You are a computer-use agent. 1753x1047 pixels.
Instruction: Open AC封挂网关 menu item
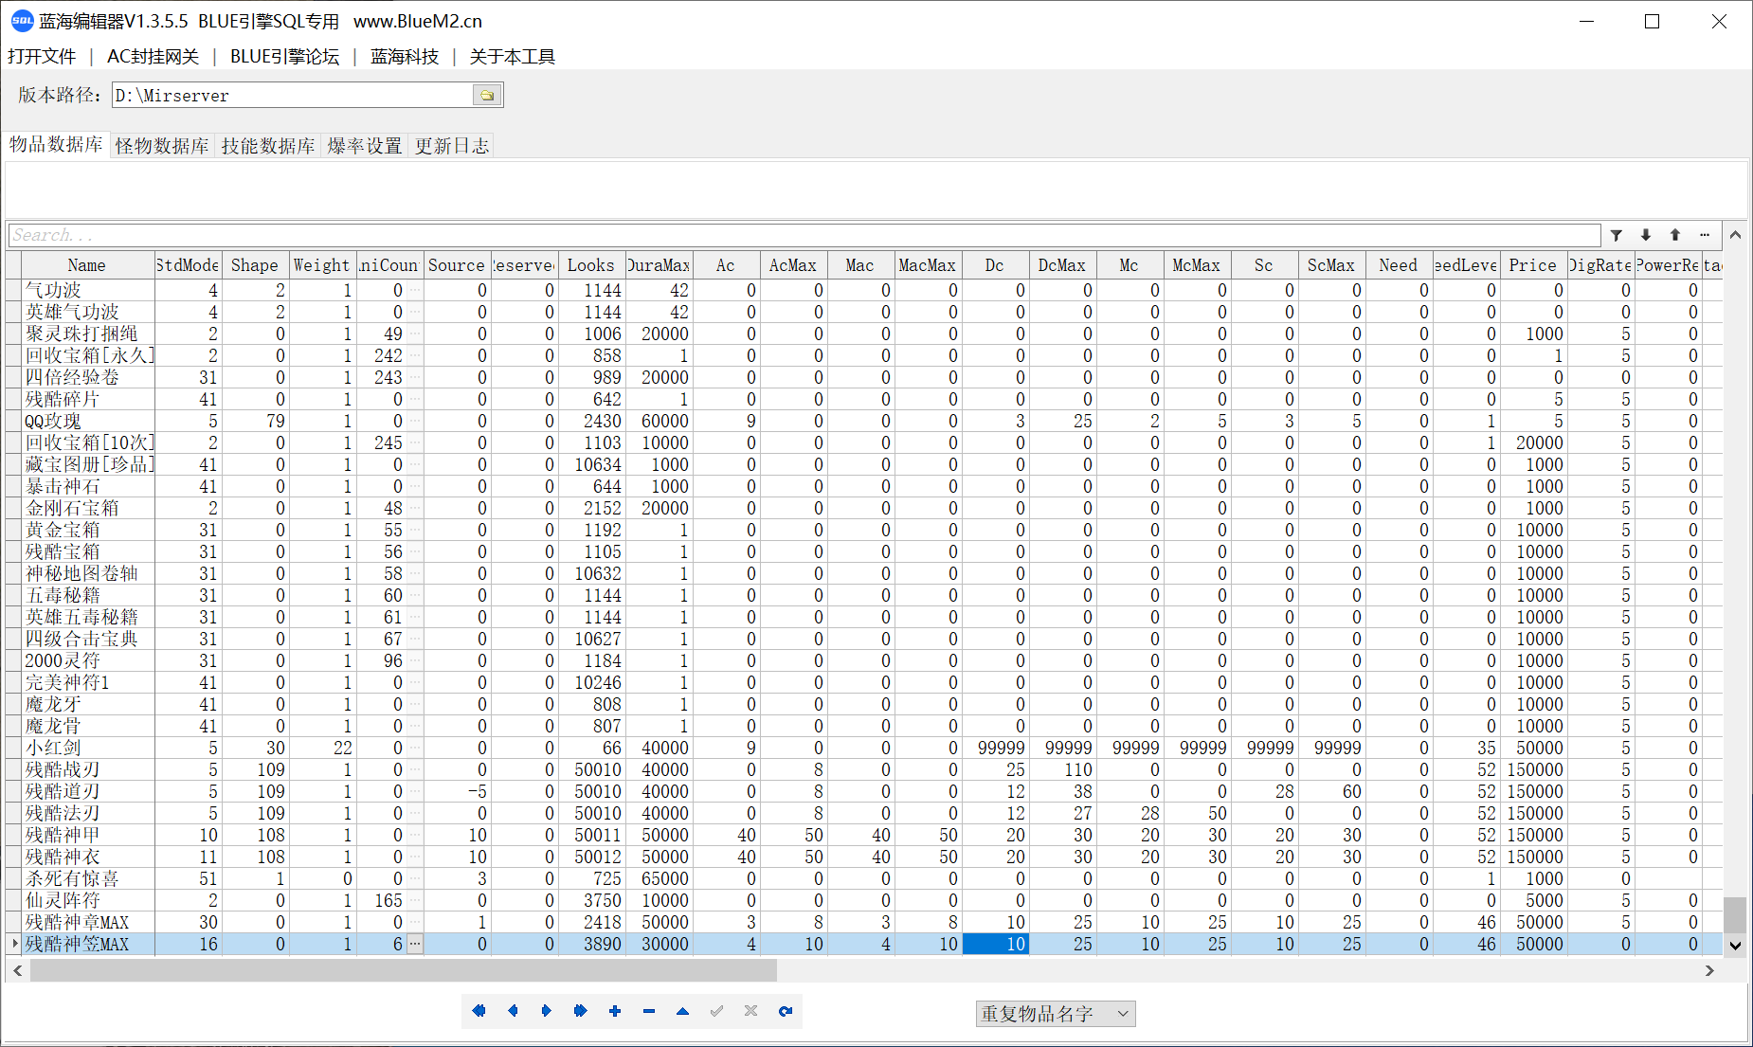(x=153, y=56)
